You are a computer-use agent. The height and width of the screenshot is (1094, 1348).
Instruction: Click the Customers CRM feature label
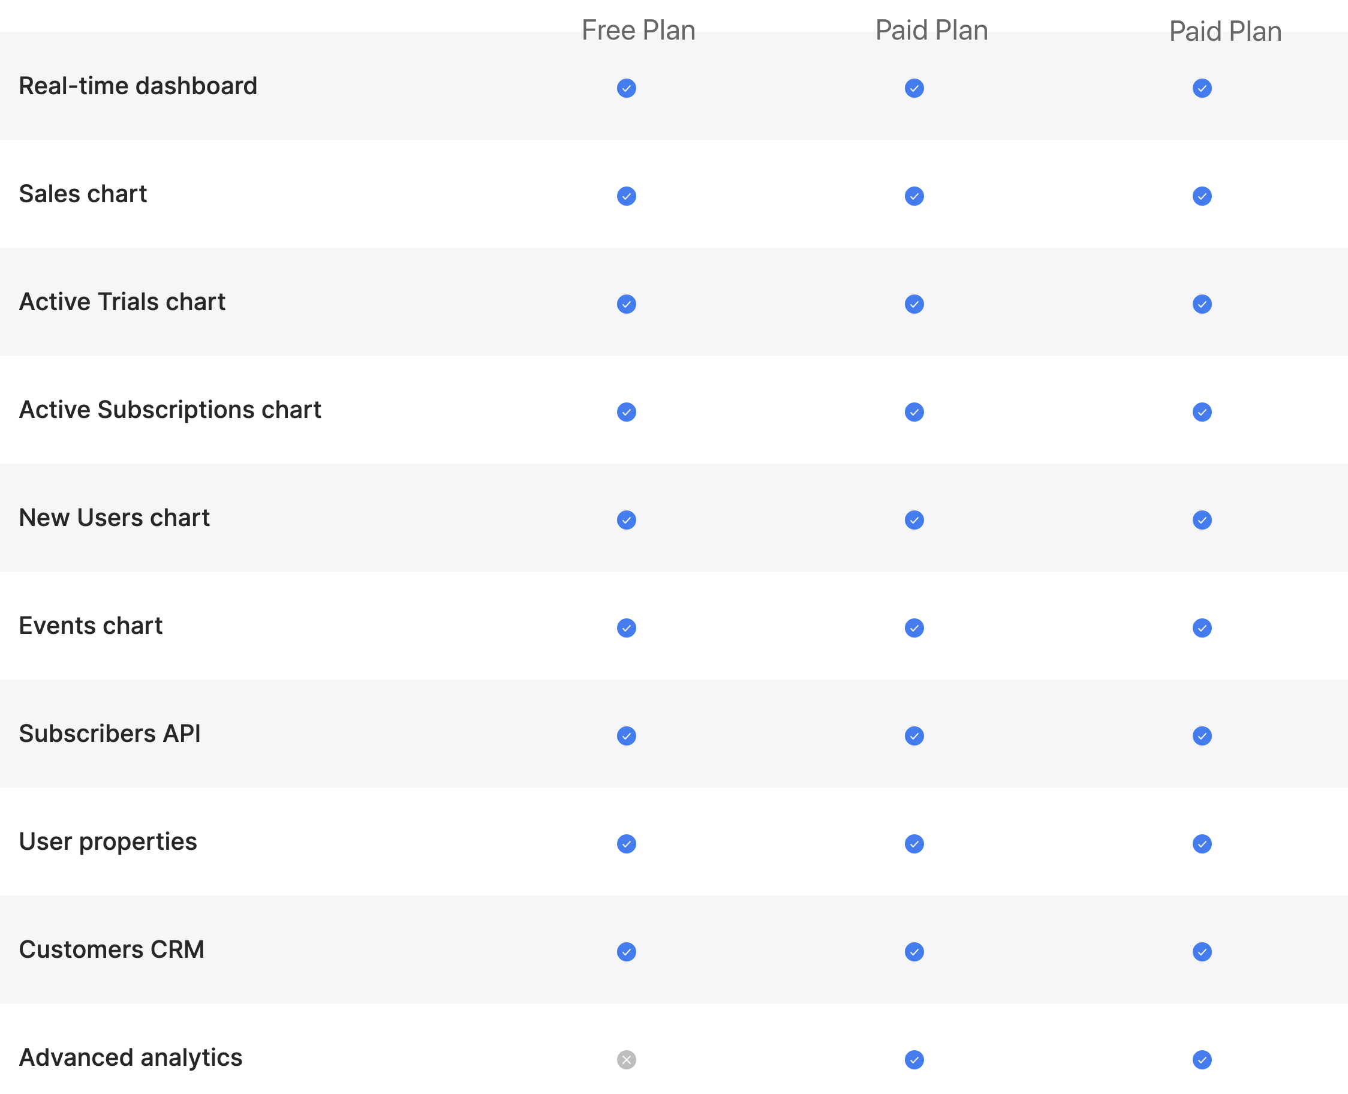pyautogui.click(x=112, y=949)
